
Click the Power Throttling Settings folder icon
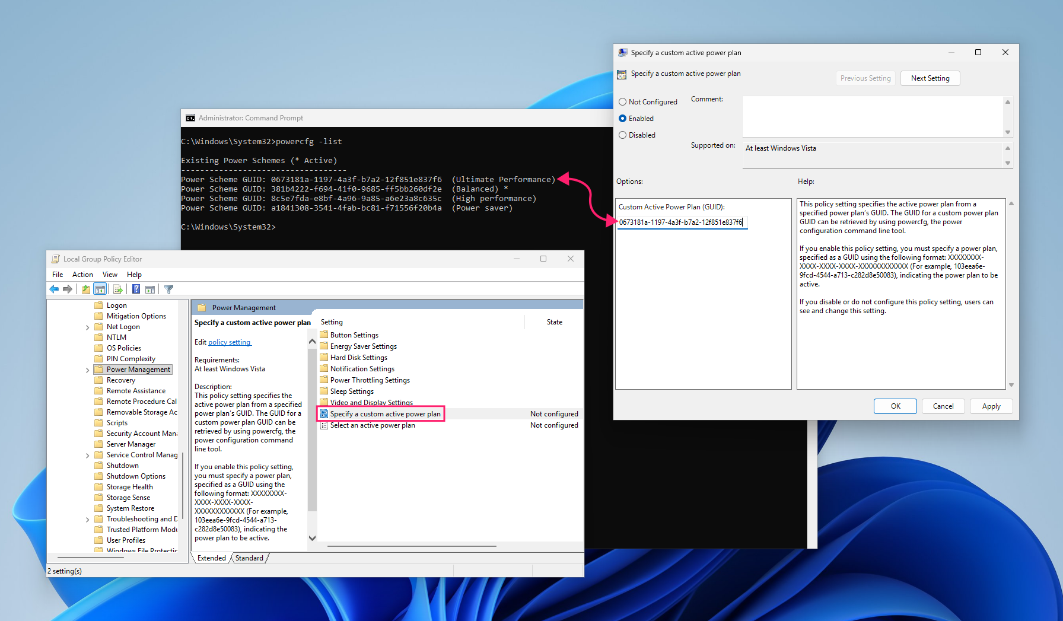click(324, 380)
